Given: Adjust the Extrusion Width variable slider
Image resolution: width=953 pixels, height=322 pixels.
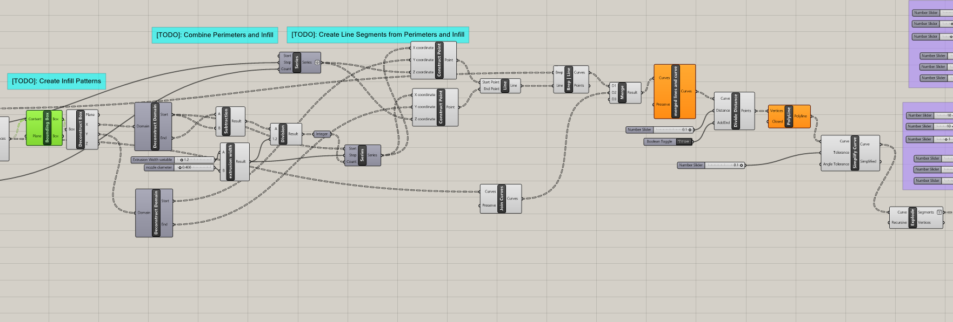Looking at the screenshot, I should click(x=173, y=160).
